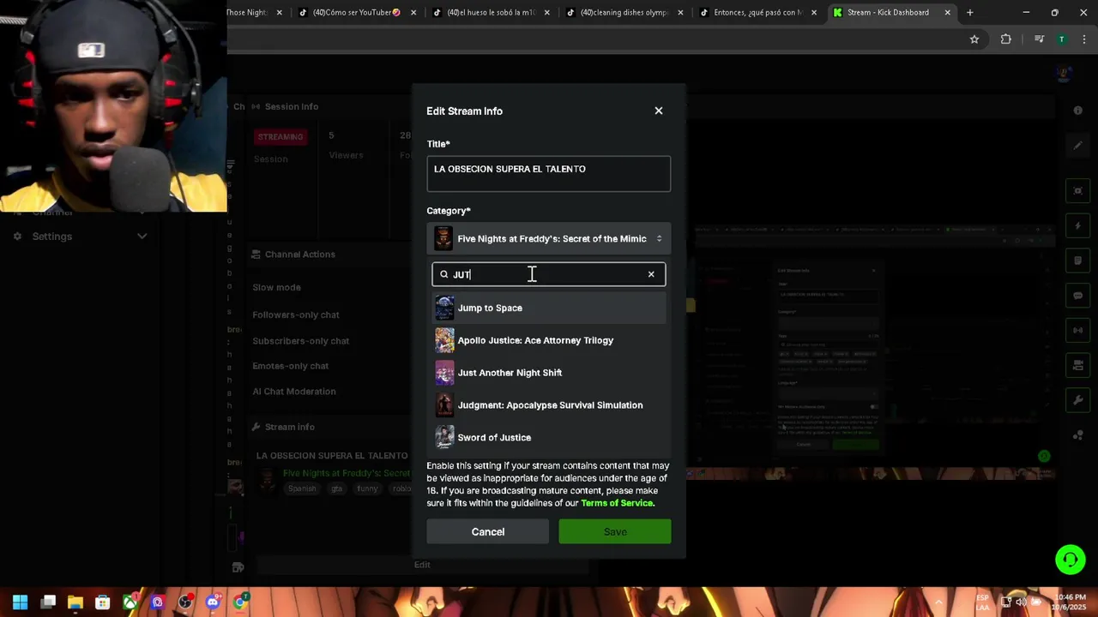Click AI Chat Moderation option
The width and height of the screenshot is (1098, 617).
pyautogui.click(x=294, y=392)
